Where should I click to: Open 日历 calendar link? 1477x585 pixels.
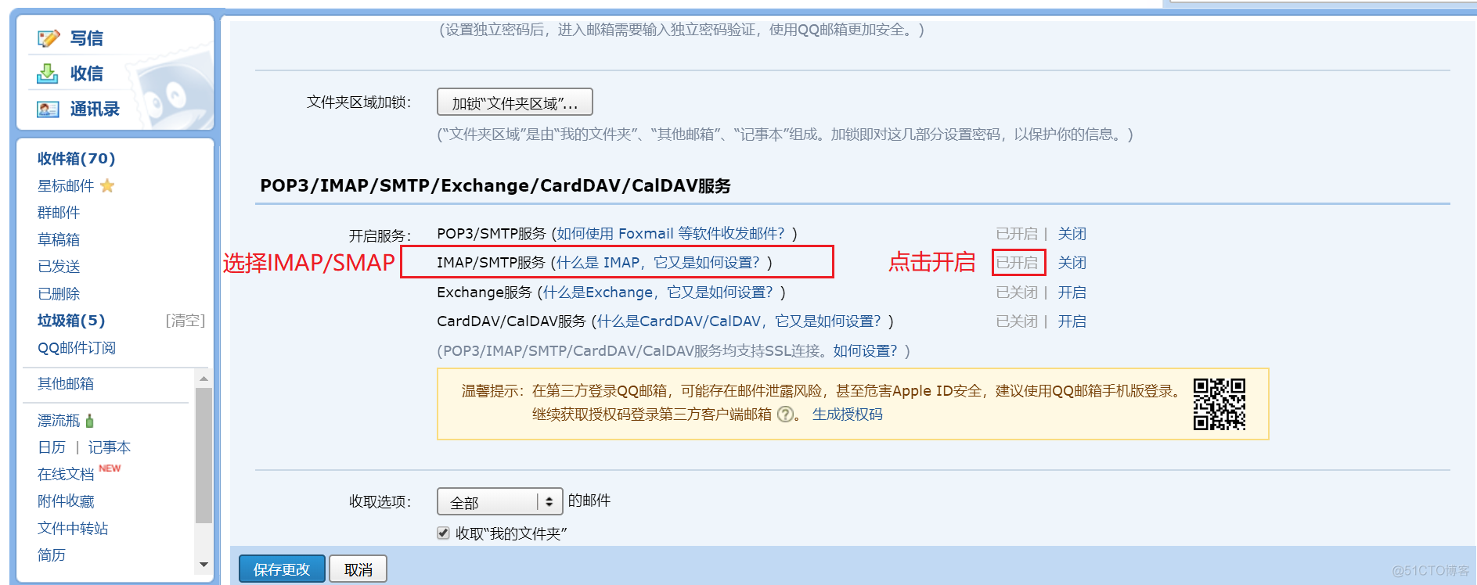coord(52,447)
